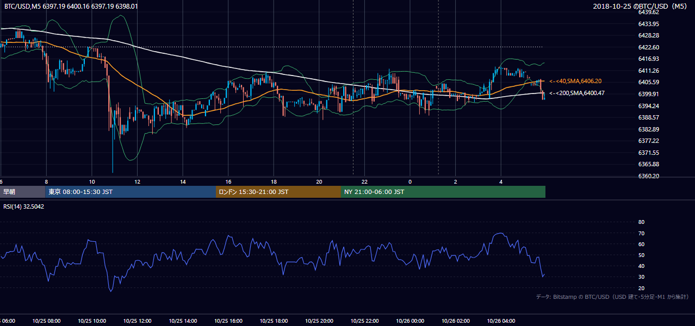695x326 pixels.
Task: Click the 6360.20 price axis label
Action: 649,176
